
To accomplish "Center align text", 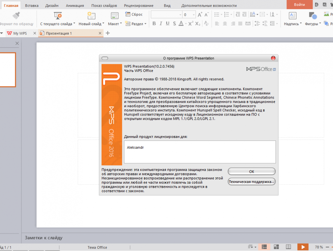I will click(225, 23).
